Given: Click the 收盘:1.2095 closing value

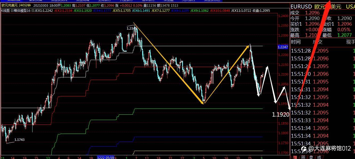Looking at the screenshot, I should 261,11.
